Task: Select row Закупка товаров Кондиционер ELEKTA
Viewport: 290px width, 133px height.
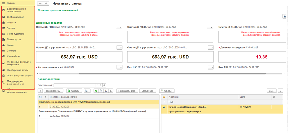Action: click(98, 111)
